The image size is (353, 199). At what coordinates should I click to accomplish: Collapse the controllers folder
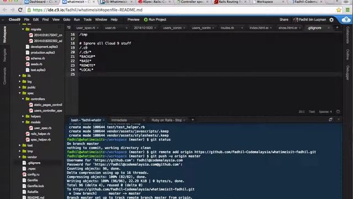coord(23,99)
